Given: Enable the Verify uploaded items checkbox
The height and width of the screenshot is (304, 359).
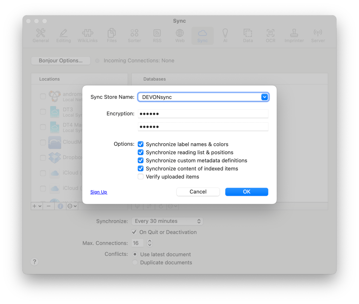Looking at the screenshot, I should click(x=141, y=177).
